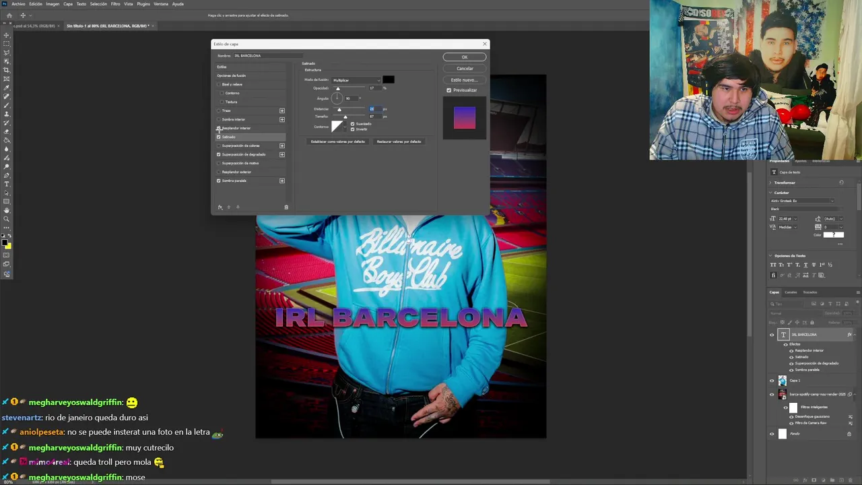Image resolution: width=862 pixels, height=485 pixels.
Task: Add another Trazo effect with plus icon
Action: (282, 110)
